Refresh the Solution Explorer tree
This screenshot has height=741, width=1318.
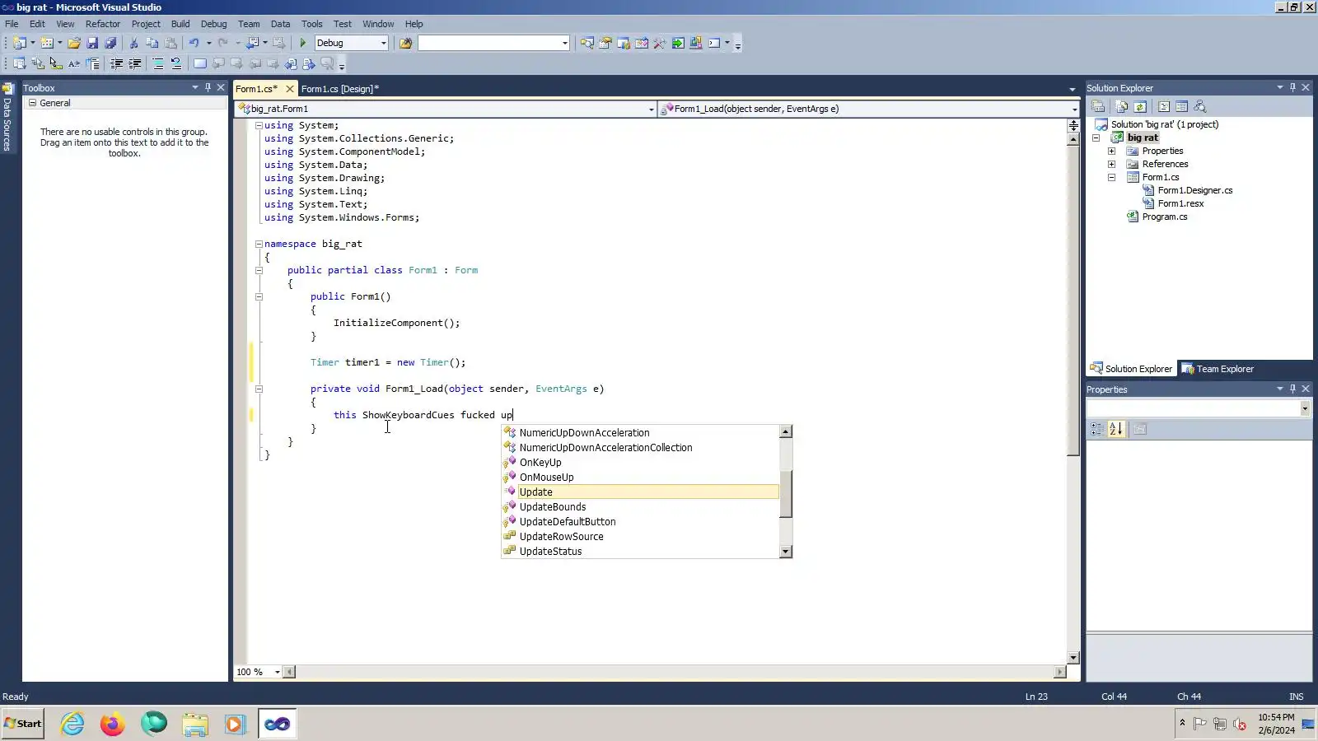coord(1140,106)
